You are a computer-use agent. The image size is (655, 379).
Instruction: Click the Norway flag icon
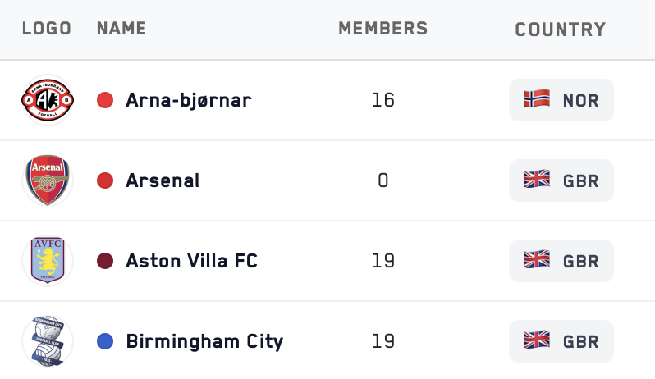pos(537,99)
